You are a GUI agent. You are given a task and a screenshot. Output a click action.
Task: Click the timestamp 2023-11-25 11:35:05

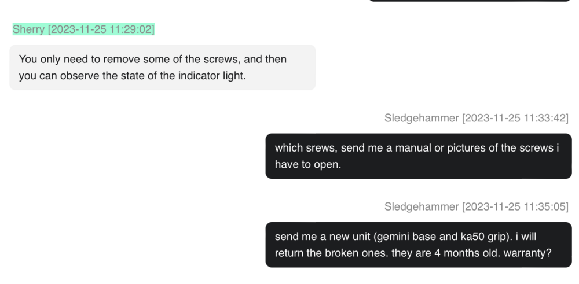coord(515,206)
